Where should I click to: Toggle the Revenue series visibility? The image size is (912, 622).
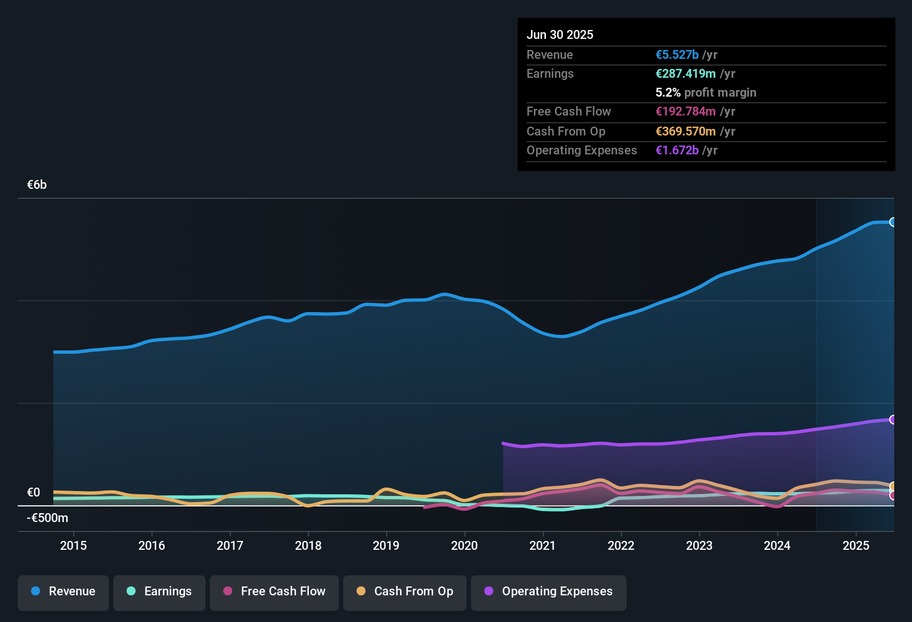(x=63, y=591)
